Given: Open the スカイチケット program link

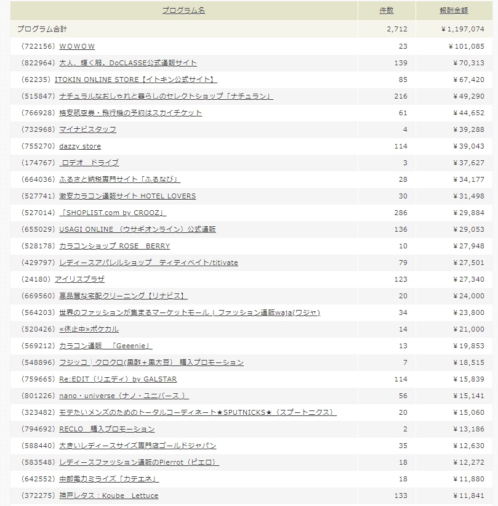Looking at the screenshot, I should click(131, 113).
